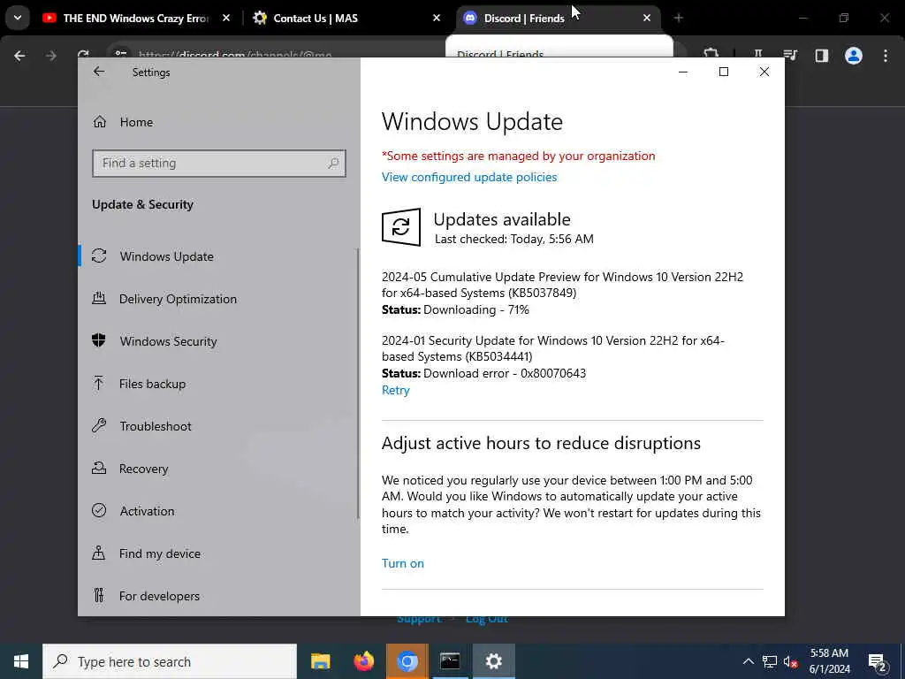Click the Updates available refresh icon
905x679 pixels.
[401, 227]
